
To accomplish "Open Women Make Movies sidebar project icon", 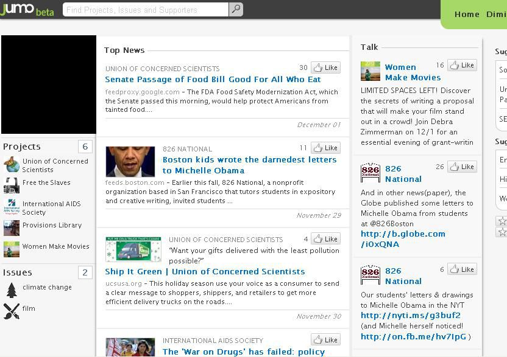I will tap(12, 249).
